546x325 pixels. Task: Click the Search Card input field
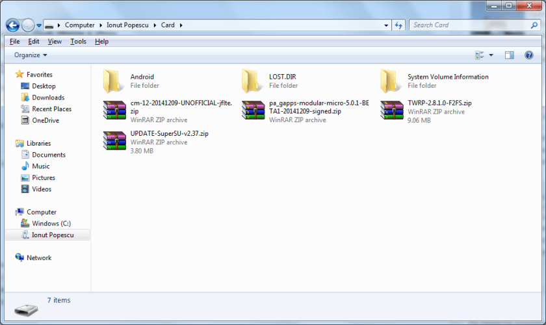470,25
